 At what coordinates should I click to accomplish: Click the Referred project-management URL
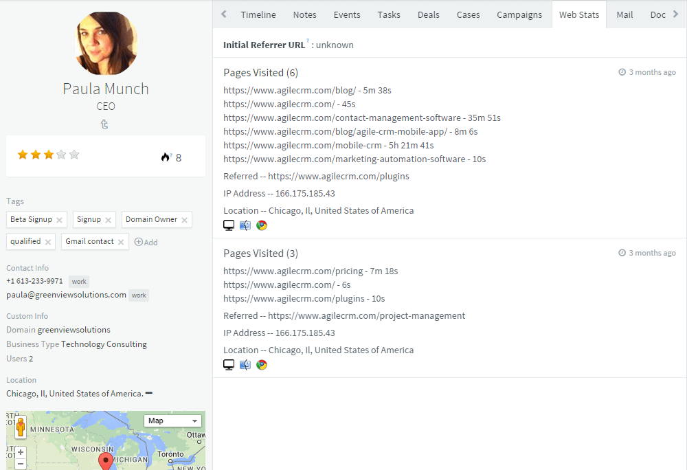tap(367, 316)
